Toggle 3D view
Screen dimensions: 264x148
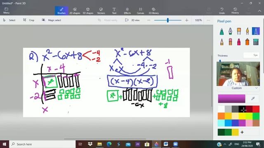click(x=132, y=20)
